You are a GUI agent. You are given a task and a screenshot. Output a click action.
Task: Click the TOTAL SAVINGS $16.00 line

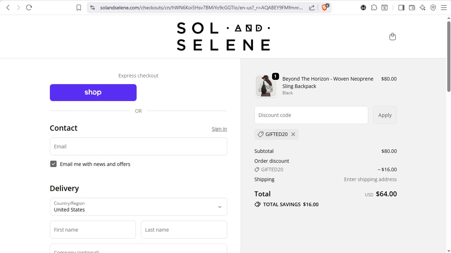point(287,204)
